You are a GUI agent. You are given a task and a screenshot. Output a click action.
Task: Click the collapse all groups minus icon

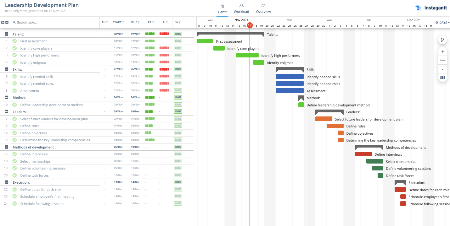[7, 22]
